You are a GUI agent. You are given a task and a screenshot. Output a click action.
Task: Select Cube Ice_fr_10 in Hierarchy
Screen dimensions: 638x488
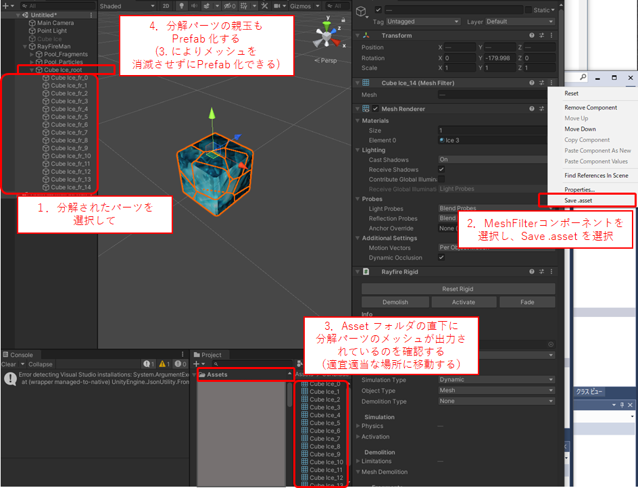[71, 156]
